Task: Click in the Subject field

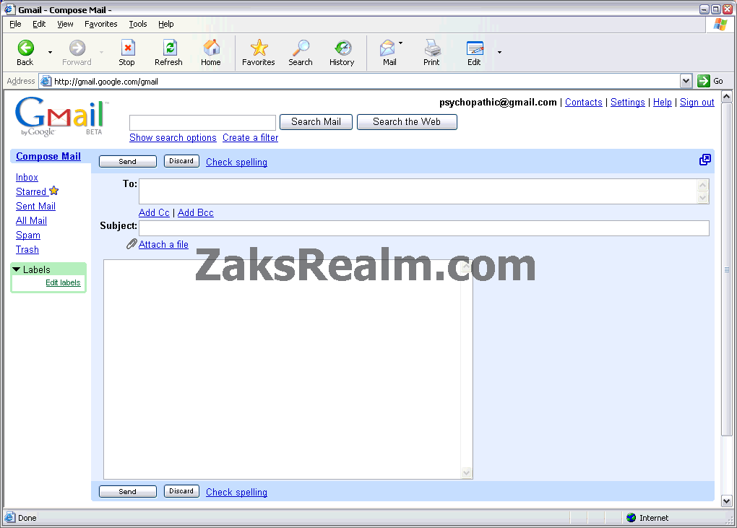Action: (x=424, y=228)
